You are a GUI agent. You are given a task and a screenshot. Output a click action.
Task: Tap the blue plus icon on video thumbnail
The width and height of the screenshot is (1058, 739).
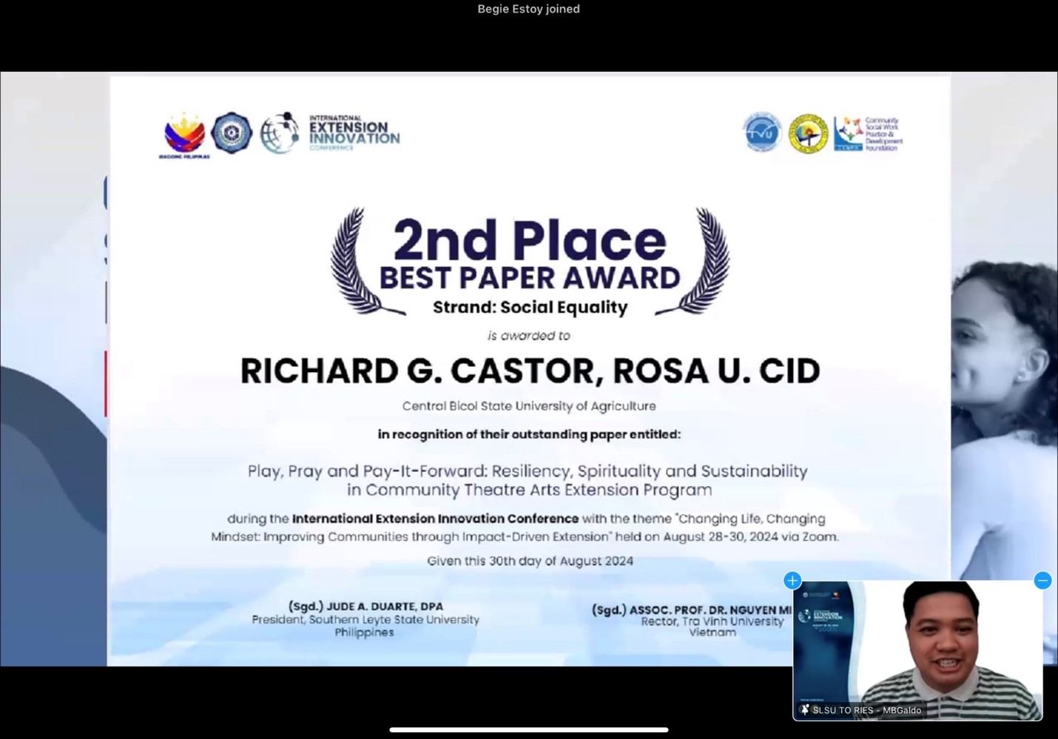point(792,581)
